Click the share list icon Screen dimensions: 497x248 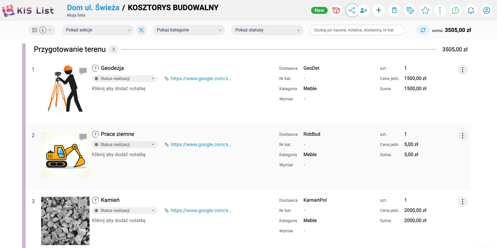[352, 10]
